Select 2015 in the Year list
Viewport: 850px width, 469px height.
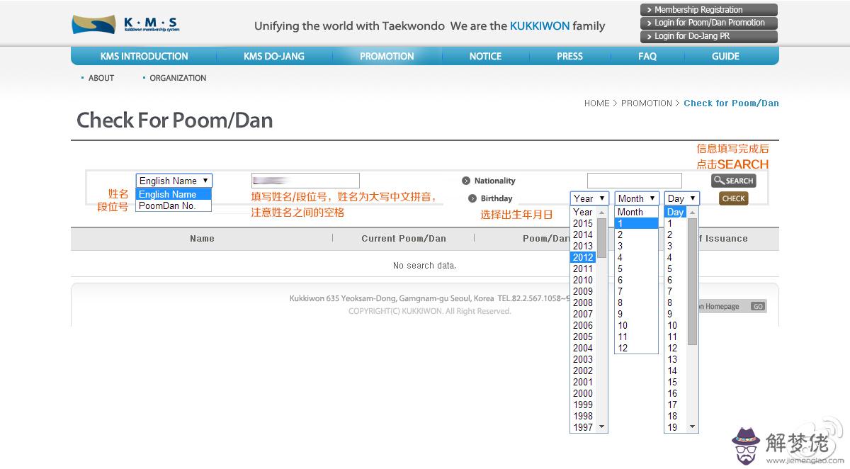pos(583,223)
